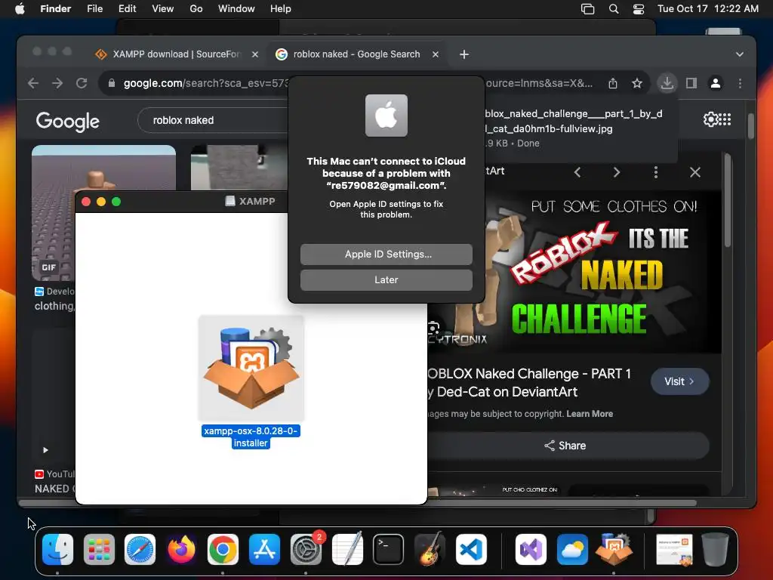Image resolution: width=773 pixels, height=580 pixels.
Task: Open TextEdit from the Dock
Action: (347, 549)
